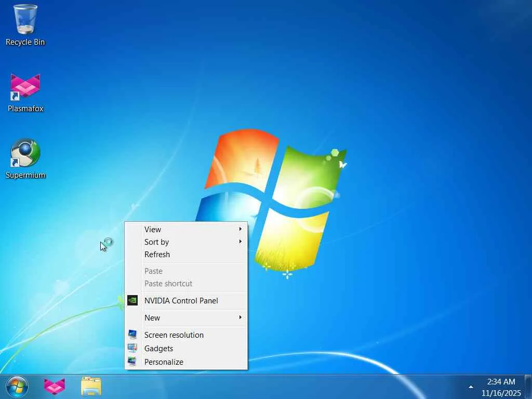Open Gadgets from the context menu

click(x=186, y=349)
